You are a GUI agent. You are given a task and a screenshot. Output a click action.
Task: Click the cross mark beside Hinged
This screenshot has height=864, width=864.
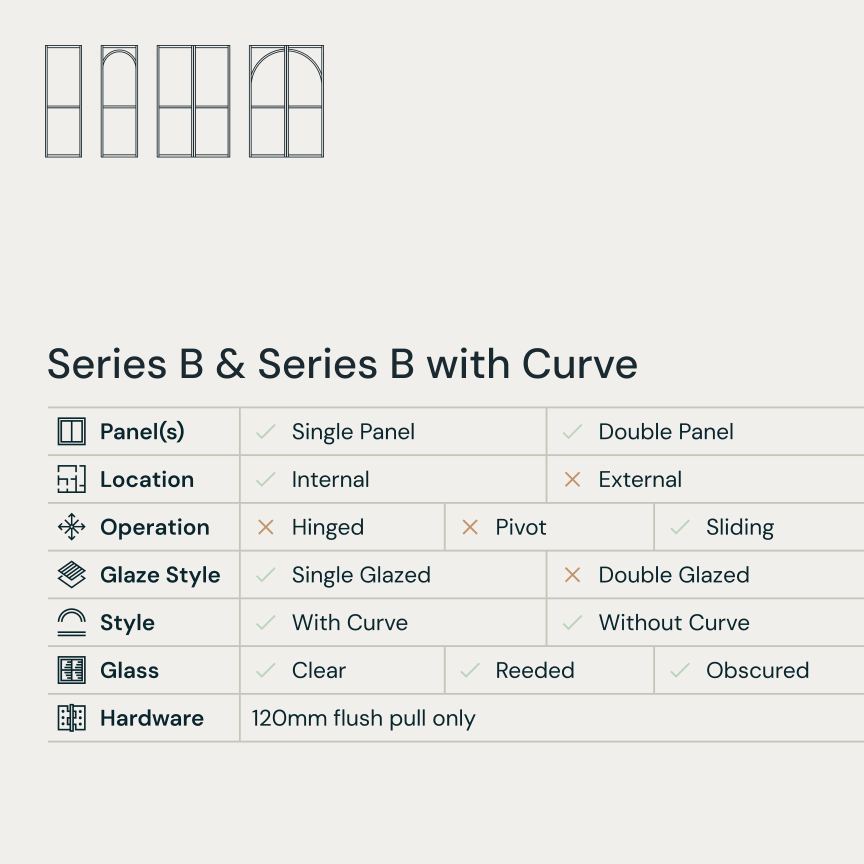click(x=266, y=527)
